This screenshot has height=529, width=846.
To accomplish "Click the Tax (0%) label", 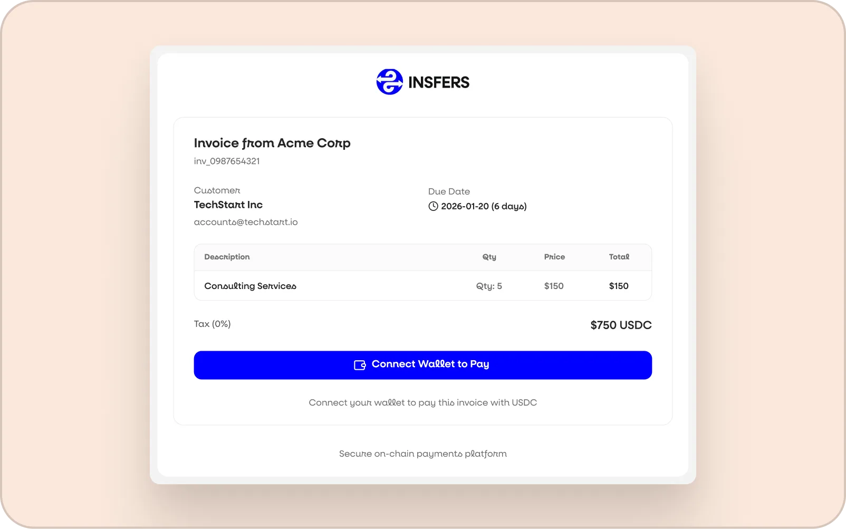I will 212,324.
